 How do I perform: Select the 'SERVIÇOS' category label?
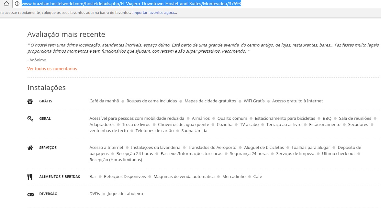(x=48, y=148)
